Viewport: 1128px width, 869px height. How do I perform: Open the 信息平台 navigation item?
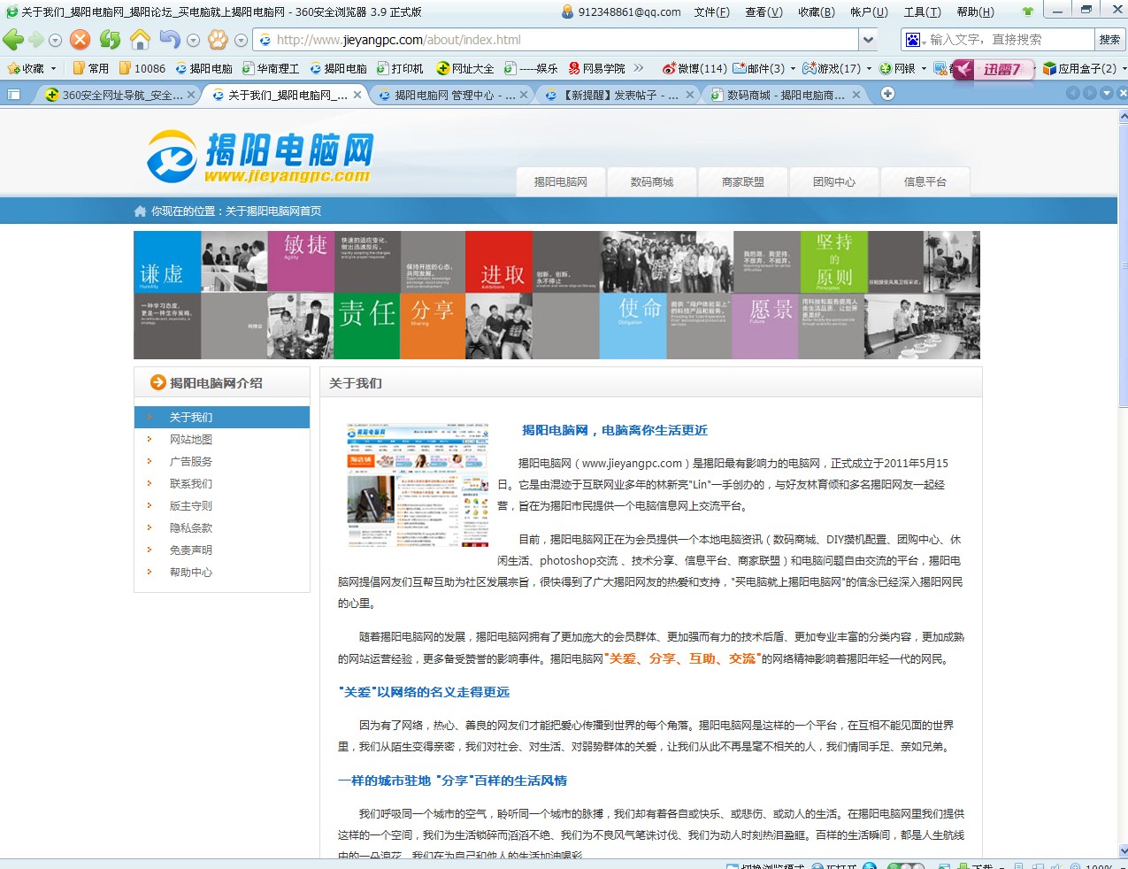[925, 181]
